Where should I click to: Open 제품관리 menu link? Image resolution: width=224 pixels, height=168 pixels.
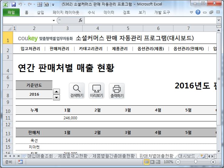(x=120, y=49)
